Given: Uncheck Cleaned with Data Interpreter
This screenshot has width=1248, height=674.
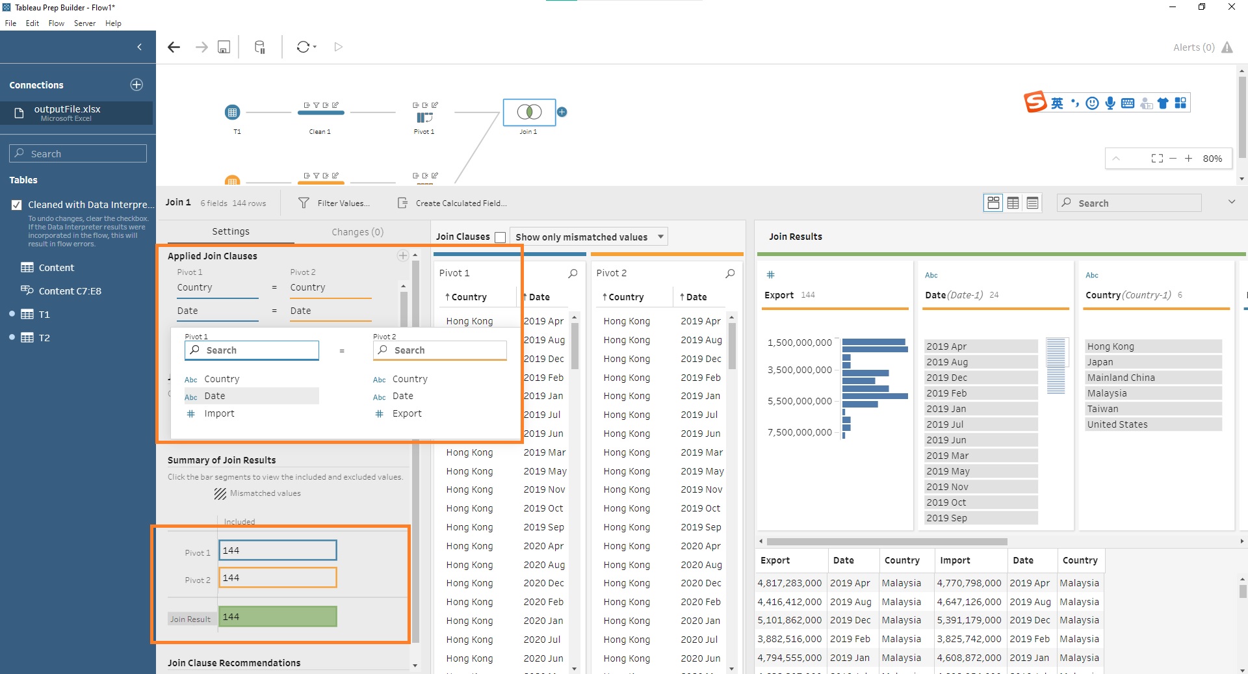Looking at the screenshot, I should tap(17, 205).
